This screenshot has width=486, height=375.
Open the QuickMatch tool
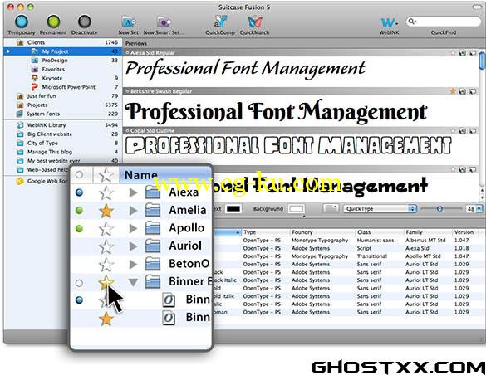coord(254,22)
